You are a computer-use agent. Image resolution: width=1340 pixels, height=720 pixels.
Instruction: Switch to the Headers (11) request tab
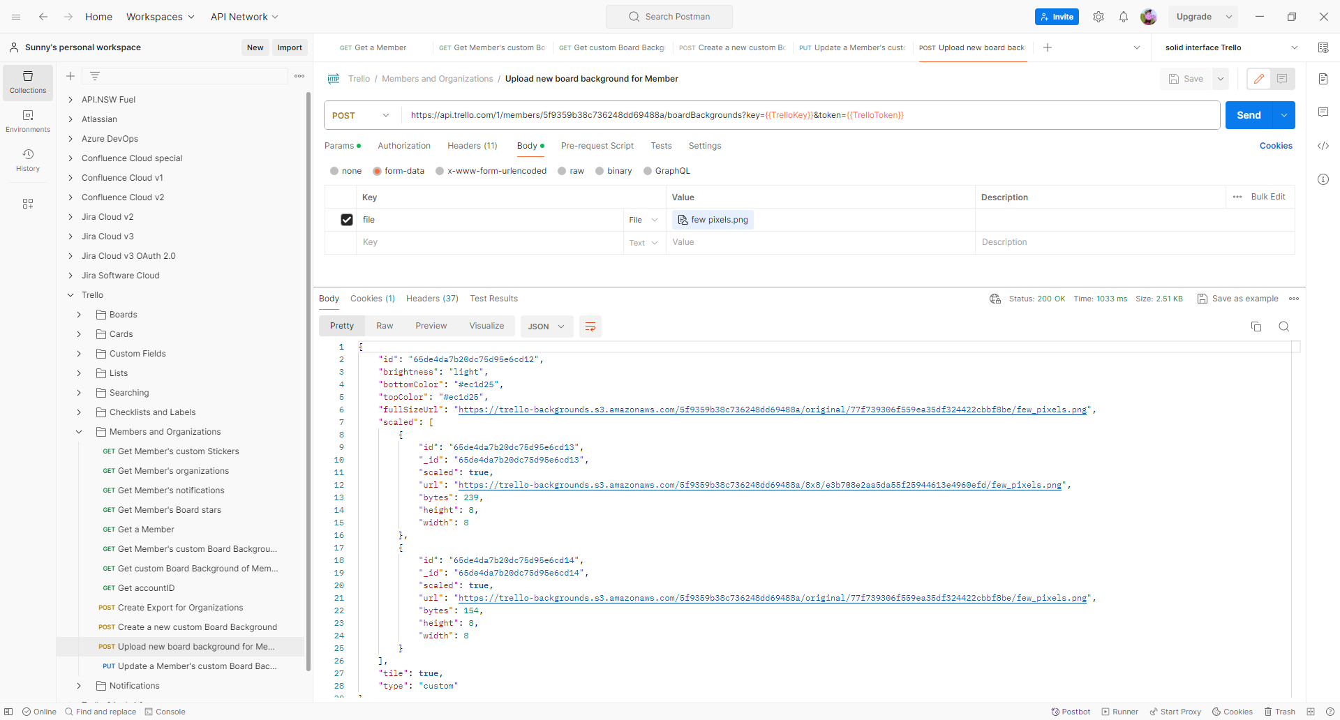coord(472,146)
